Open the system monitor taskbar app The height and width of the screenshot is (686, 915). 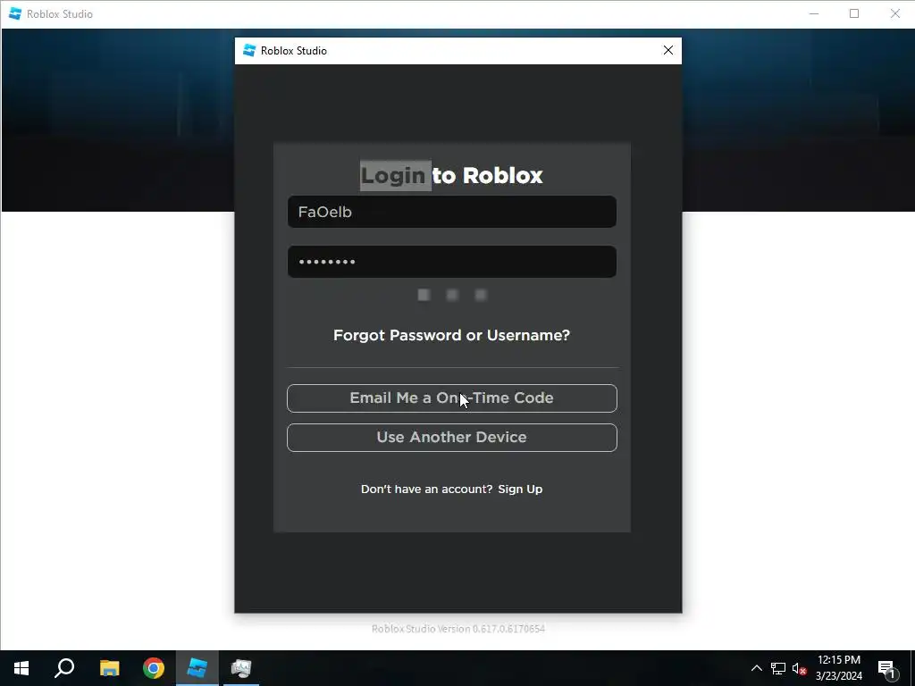241,668
